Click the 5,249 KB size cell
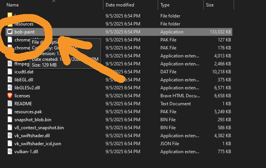The height and width of the screenshot is (168, 266). pyautogui.click(x=222, y=112)
